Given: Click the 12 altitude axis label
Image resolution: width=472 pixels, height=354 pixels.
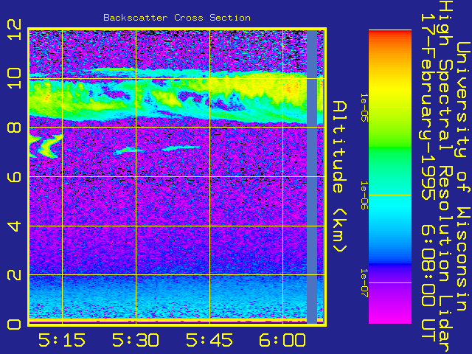Looking at the screenshot, I should [x=15, y=29].
